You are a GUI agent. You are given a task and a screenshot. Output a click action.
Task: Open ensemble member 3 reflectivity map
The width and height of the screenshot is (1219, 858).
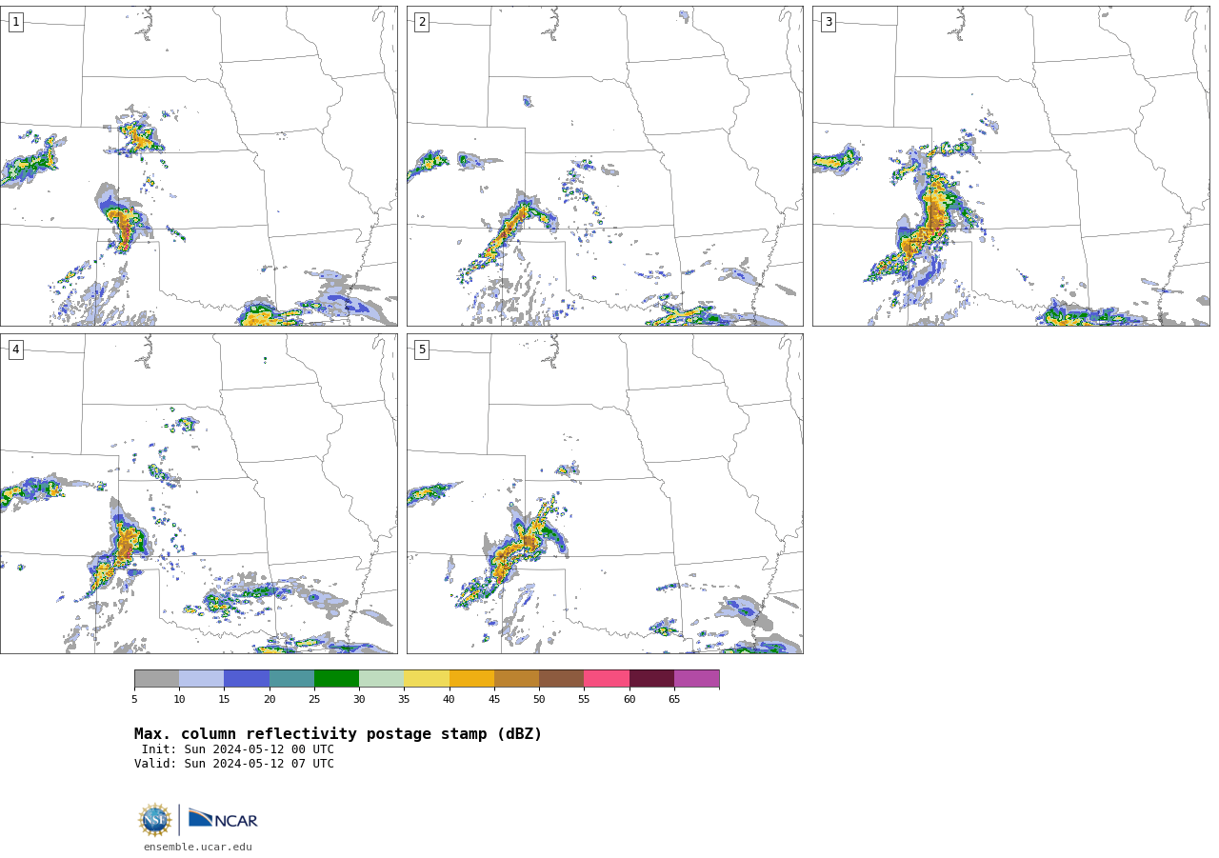coord(1010,166)
